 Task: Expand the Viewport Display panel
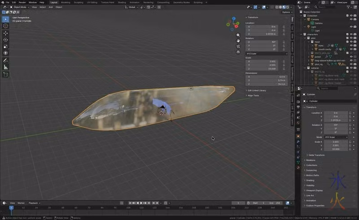click(315, 190)
